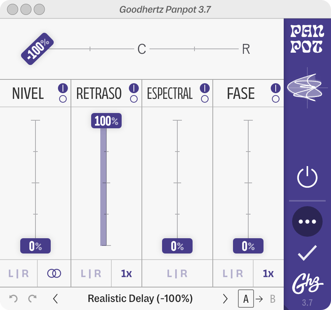Image resolution: width=331 pixels, height=310 pixels.
Task: Go to the next preset chevron
Action: tap(225, 299)
